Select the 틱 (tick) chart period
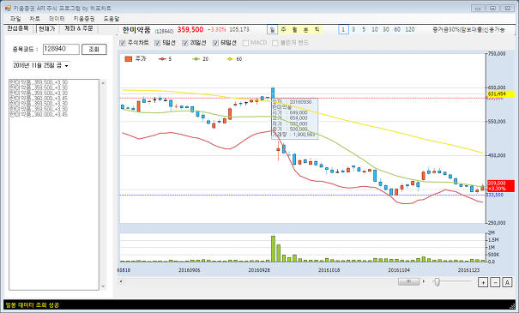The width and height of the screenshot is (519, 313). (317, 30)
